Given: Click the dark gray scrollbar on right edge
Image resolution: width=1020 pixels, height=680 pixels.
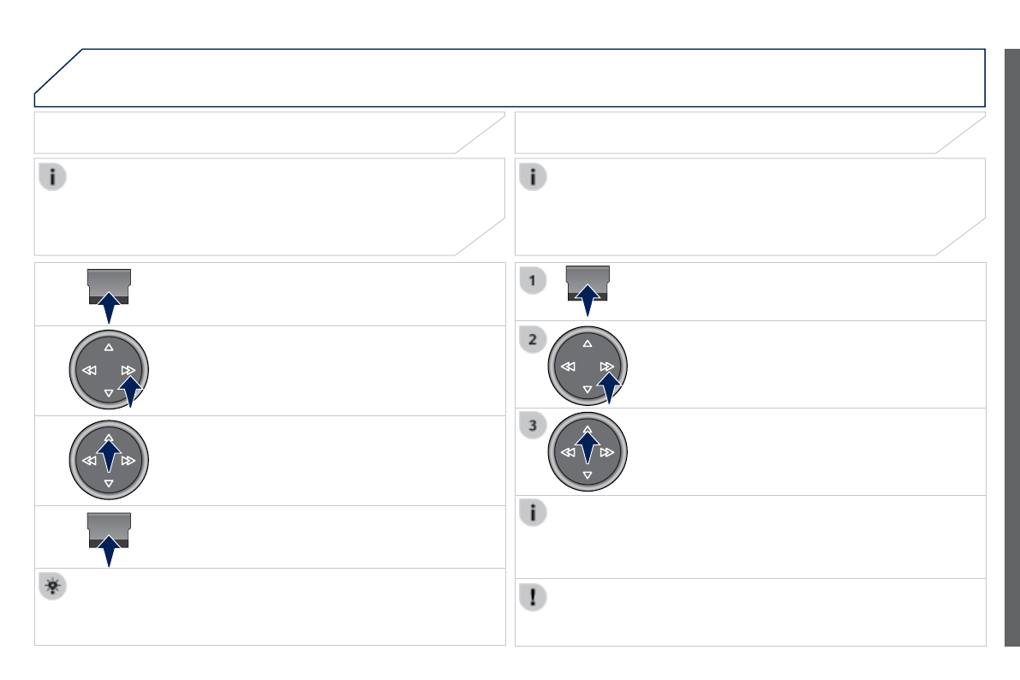Looking at the screenshot, I should coord(1011,347).
